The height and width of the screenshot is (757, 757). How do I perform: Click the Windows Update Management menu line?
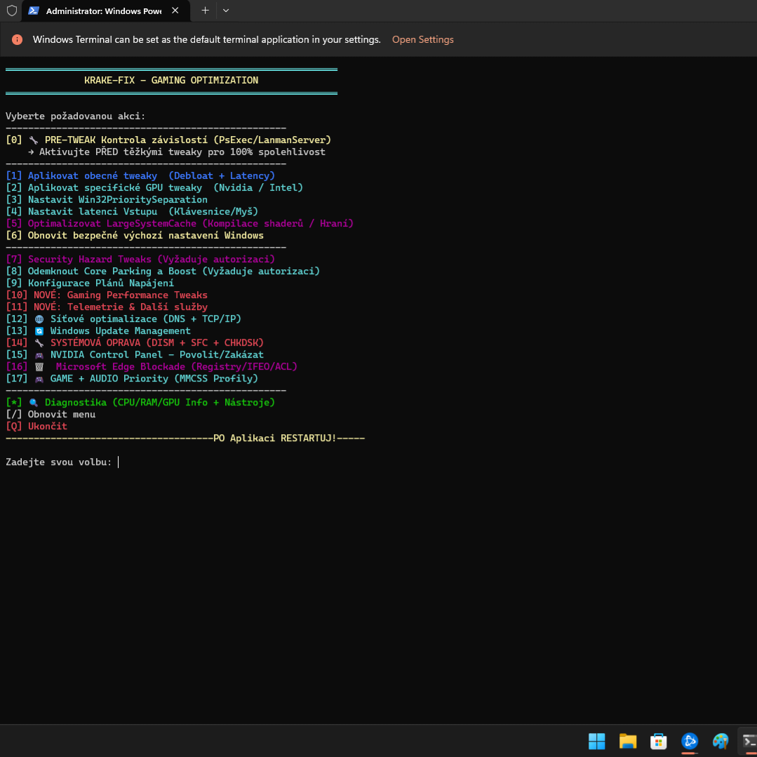120,330
